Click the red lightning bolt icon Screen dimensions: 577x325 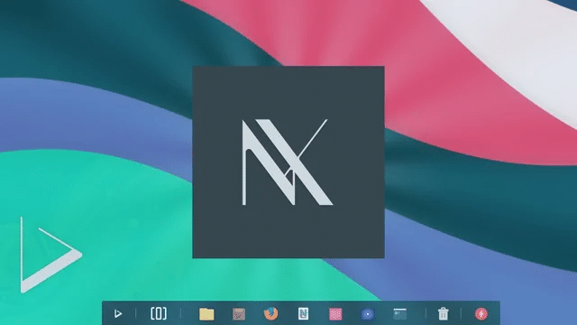point(481,314)
